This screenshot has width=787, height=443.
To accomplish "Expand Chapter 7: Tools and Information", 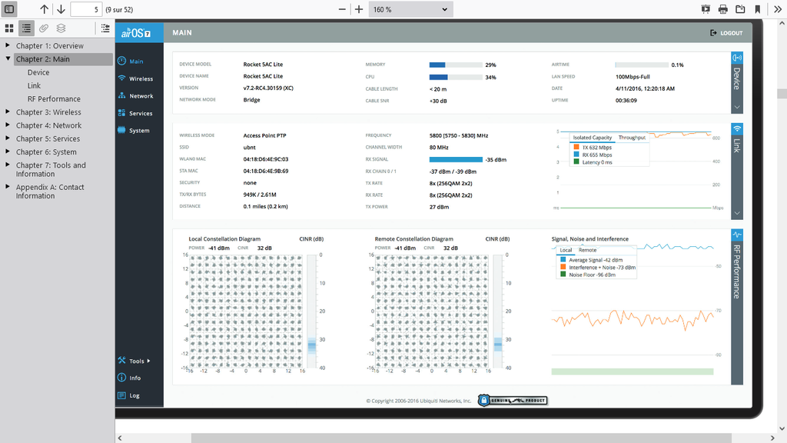I will click(8, 165).
